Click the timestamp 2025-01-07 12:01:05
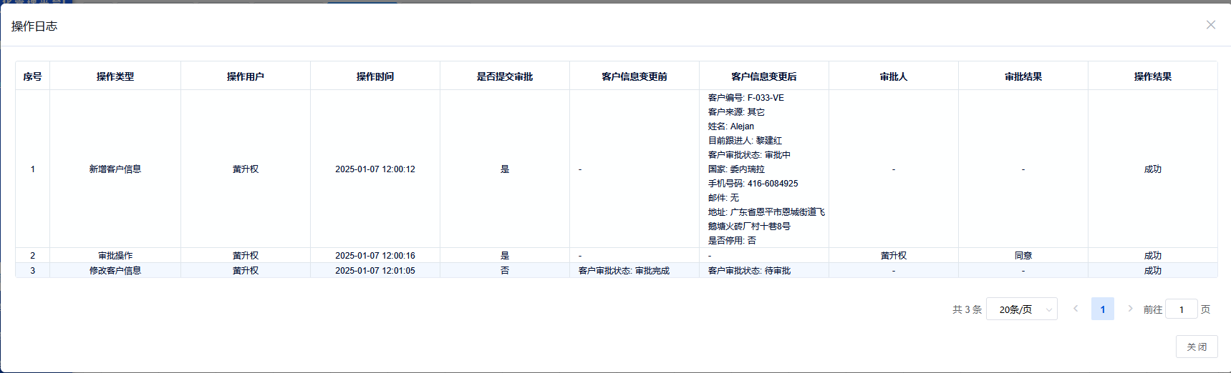Viewport: 1231px width, 373px height. click(x=375, y=271)
